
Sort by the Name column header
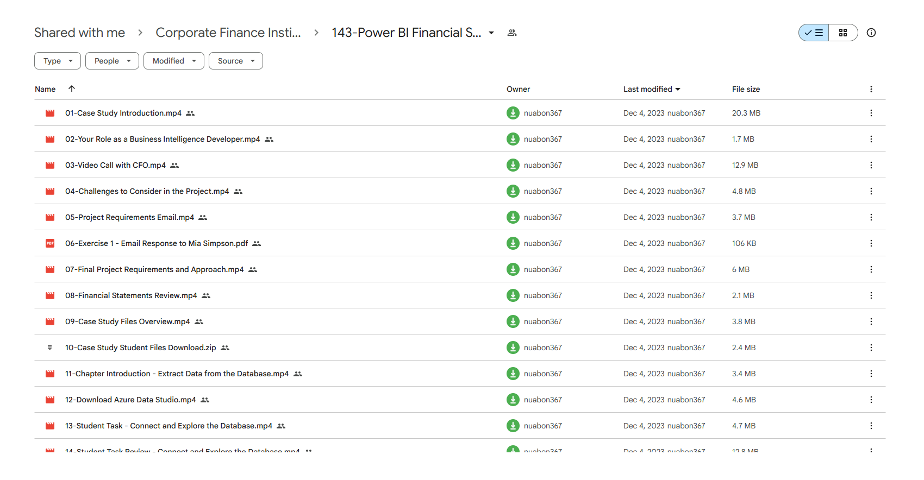pyautogui.click(x=45, y=89)
